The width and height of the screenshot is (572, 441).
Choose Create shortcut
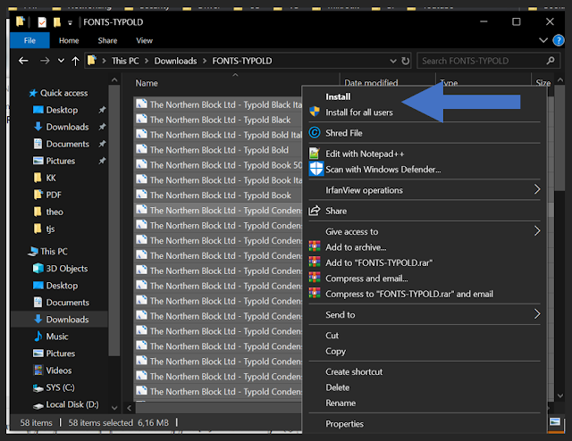354,371
